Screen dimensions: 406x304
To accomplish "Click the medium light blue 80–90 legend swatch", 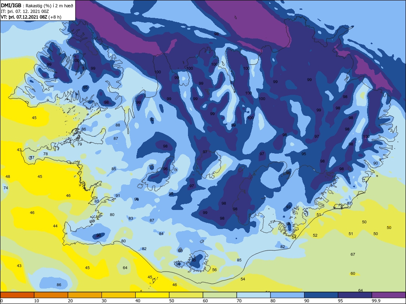I will (287, 295).
